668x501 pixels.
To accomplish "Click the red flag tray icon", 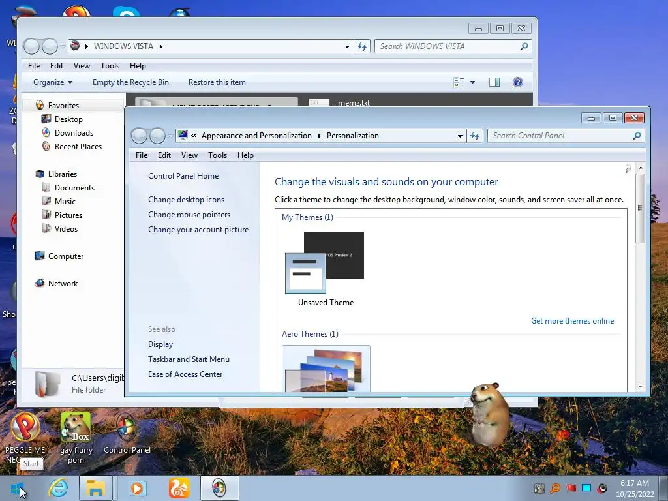I will coord(571,488).
